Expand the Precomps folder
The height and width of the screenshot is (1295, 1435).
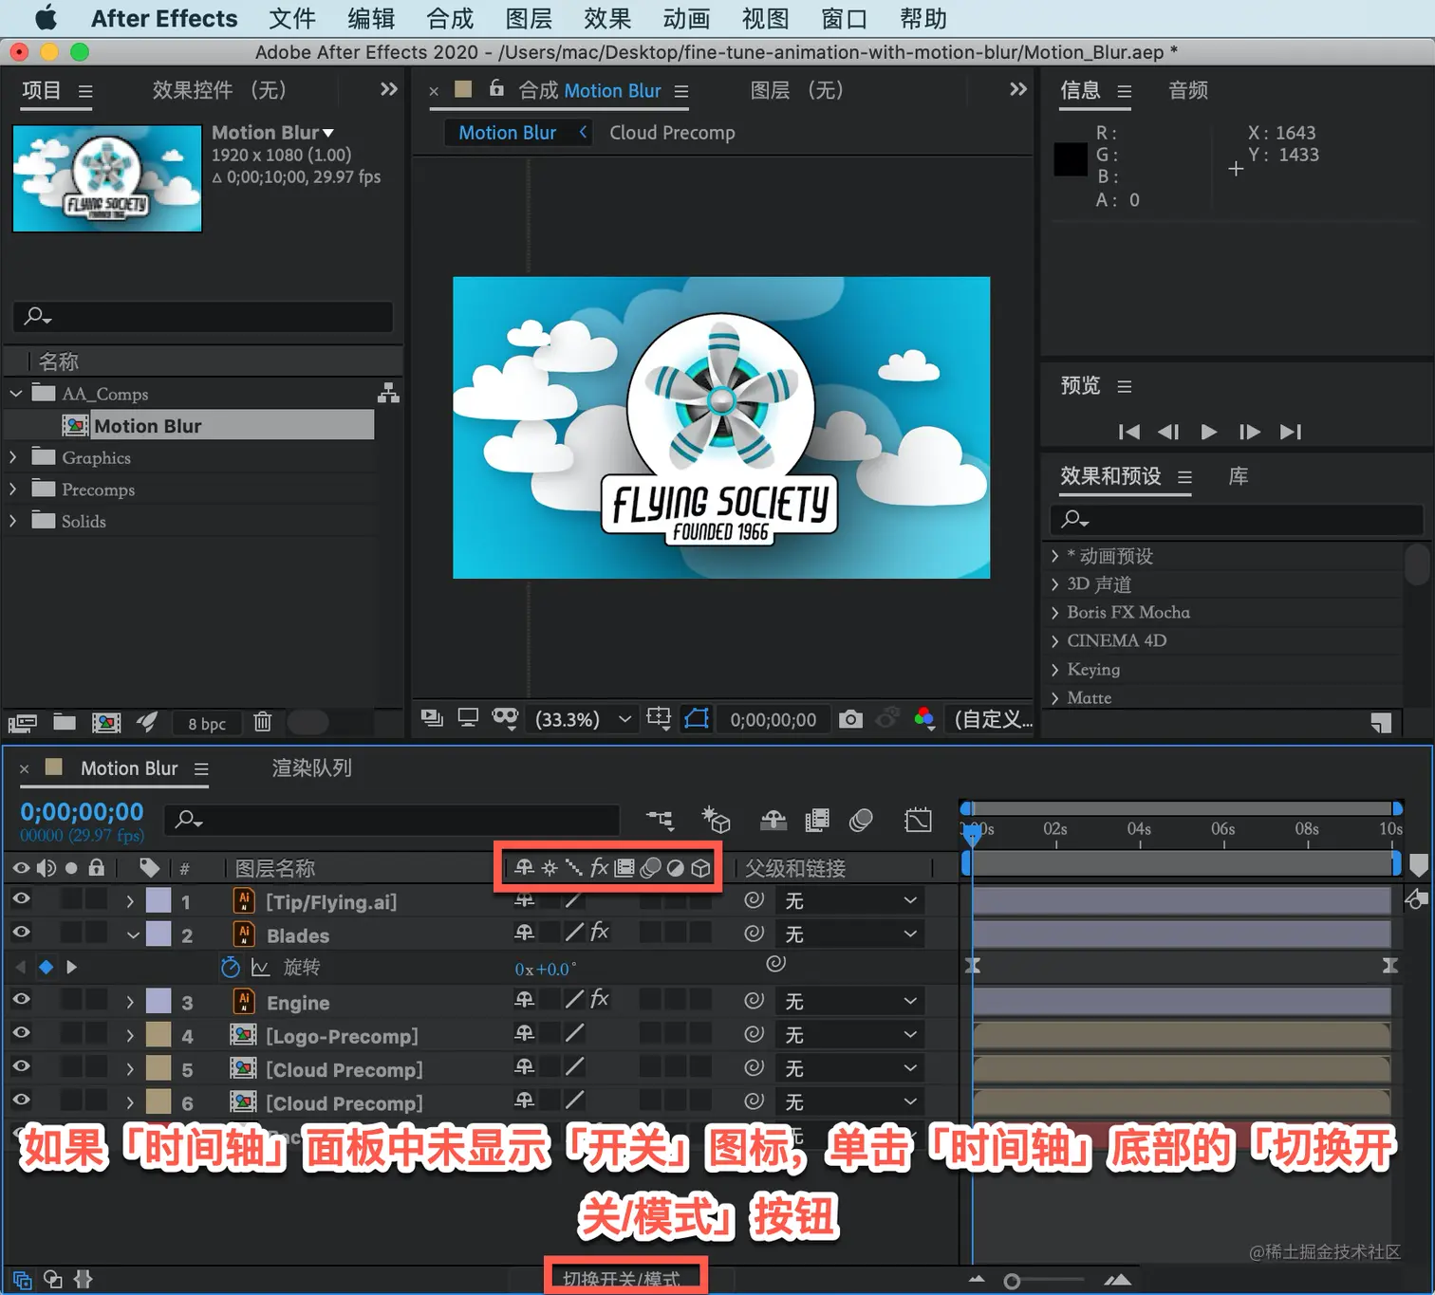coord(13,490)
